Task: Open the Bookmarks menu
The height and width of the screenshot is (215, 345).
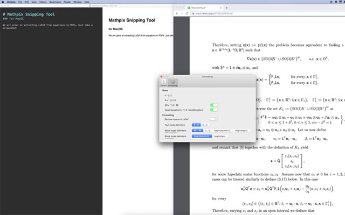Action: pyautogui.click(x=55, y=2)
